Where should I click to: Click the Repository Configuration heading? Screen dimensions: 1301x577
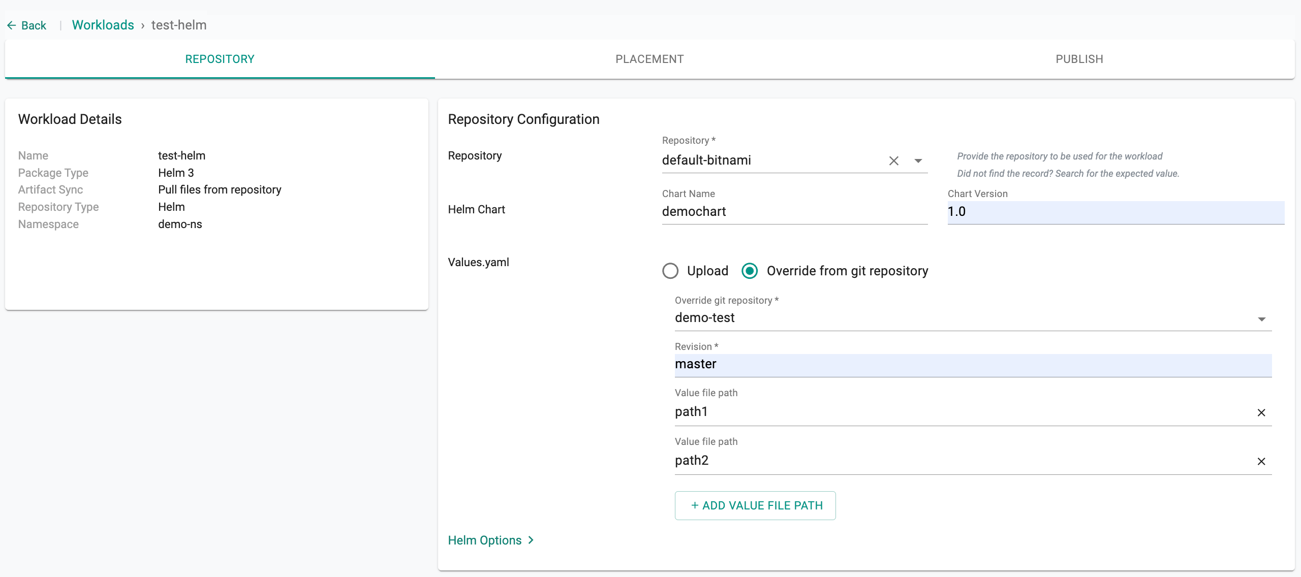(x=523, y=119)
